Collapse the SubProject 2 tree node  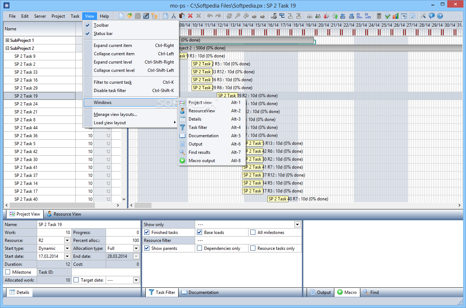(x=8, y=48)
